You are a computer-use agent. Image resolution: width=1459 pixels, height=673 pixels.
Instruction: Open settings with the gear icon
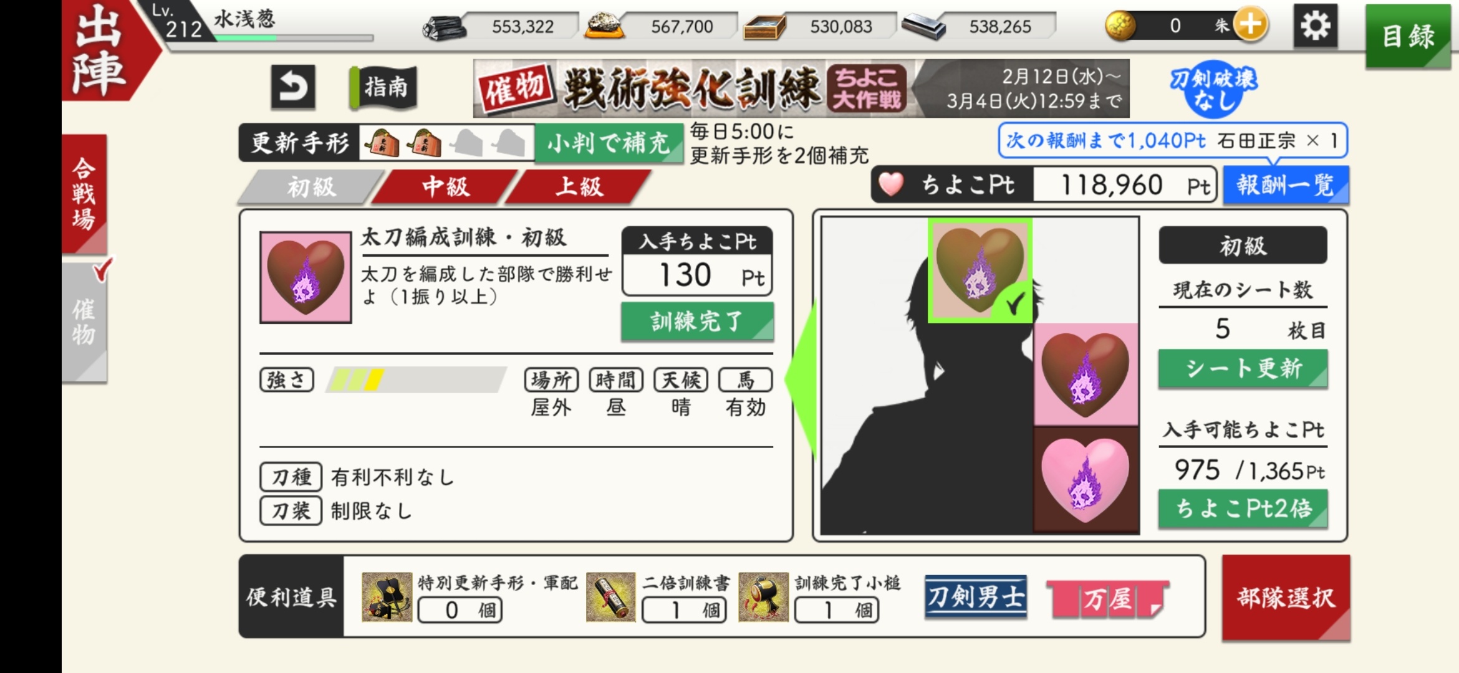[1316, 26]
